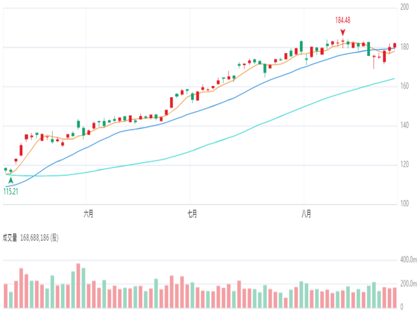Select the 六月 axis label

coord(89,214)
